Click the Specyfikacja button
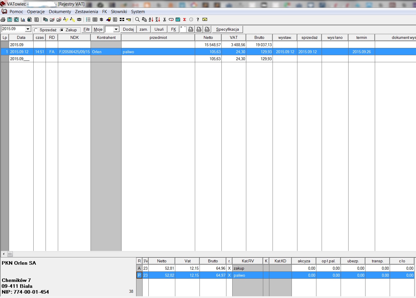The width and height of the screenshot is (416, 298). 227,29
